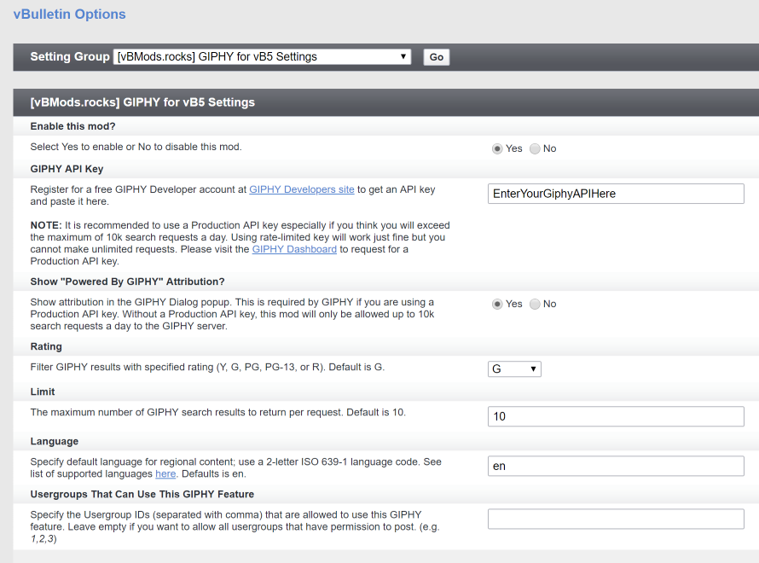The width and height of the screenshot is (759, 563).
Task: Click the '[vBMods.rocks] GIPHY for vB5 Settings' section header
Action: [142, 102]
